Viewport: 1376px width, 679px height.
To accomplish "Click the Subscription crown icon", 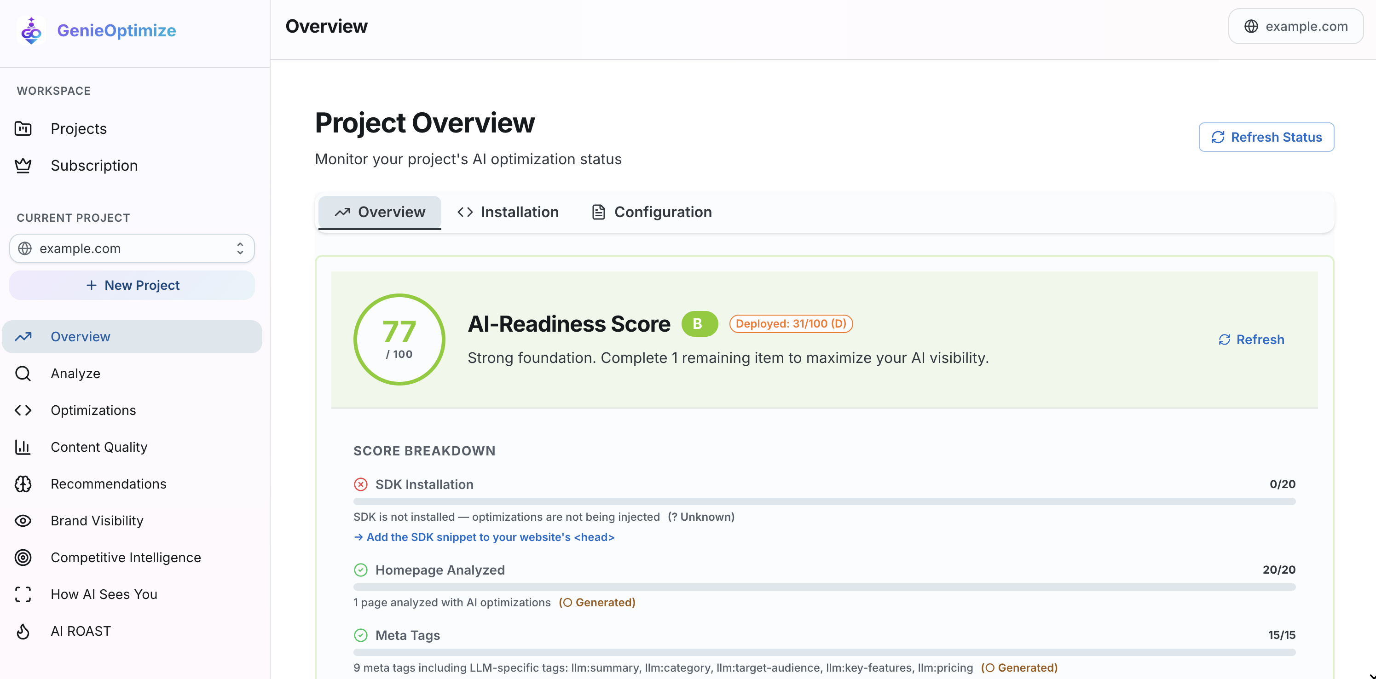I will click(23, 165).
